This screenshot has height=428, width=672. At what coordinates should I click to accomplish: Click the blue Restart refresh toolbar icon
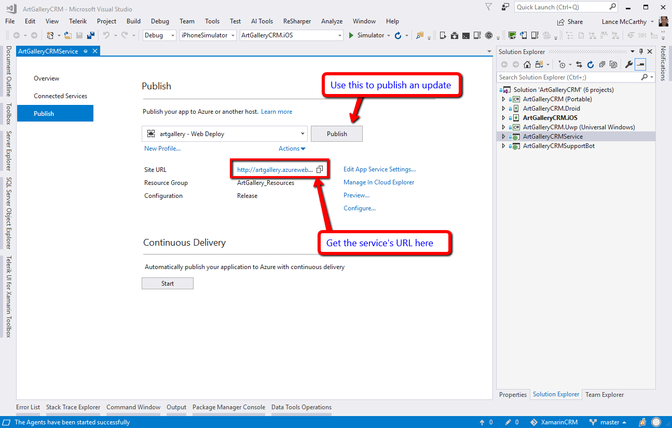pos(398,35)
